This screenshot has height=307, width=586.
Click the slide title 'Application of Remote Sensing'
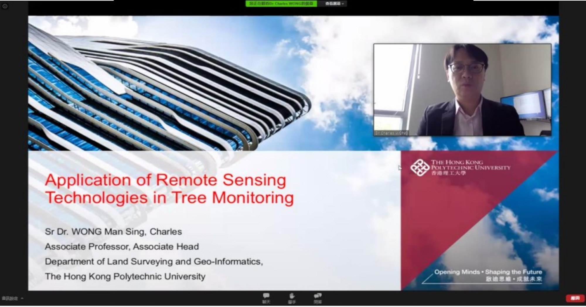166,180
